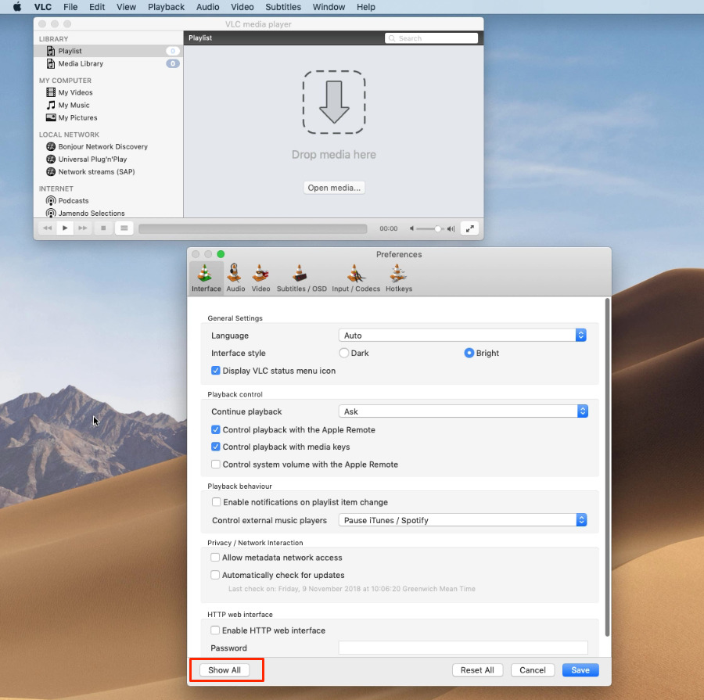
Task: Open Audio preferences tab
Action: point(235,278)
